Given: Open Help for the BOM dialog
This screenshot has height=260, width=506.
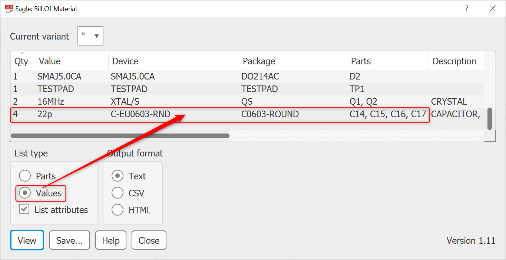Looking at the screenshot, I should 110,240.
